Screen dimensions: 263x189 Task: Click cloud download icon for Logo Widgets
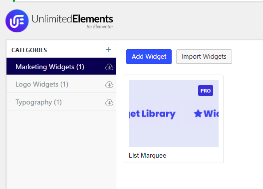click(109, 85)
